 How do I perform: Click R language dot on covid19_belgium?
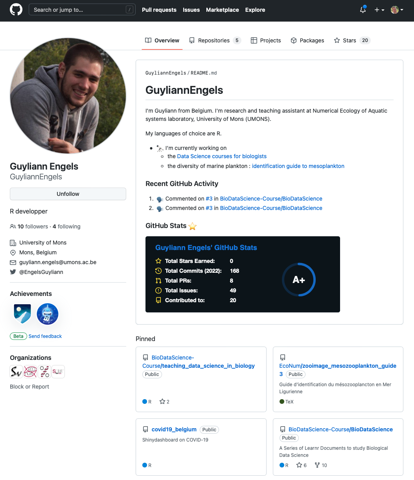tap(145, 465)
